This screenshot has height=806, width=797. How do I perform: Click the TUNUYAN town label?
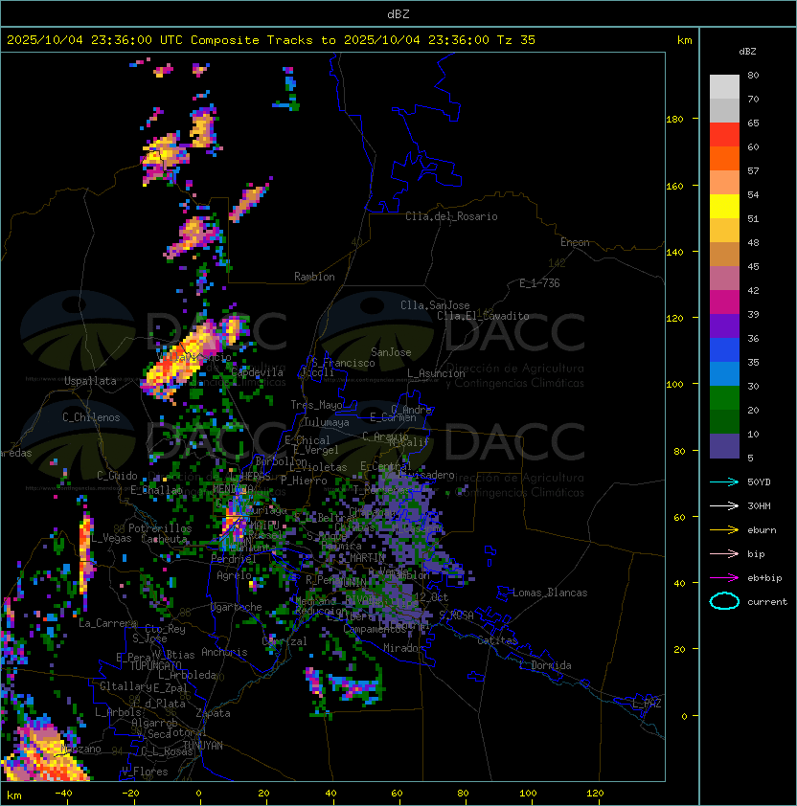pos(203,746)
